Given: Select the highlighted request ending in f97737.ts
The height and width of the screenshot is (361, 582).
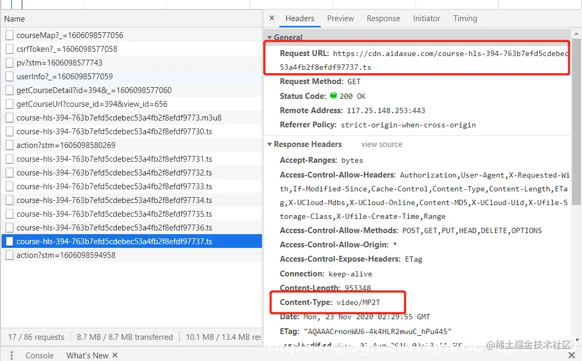Looking at the screenshot, I should click(x=132, y=241).
